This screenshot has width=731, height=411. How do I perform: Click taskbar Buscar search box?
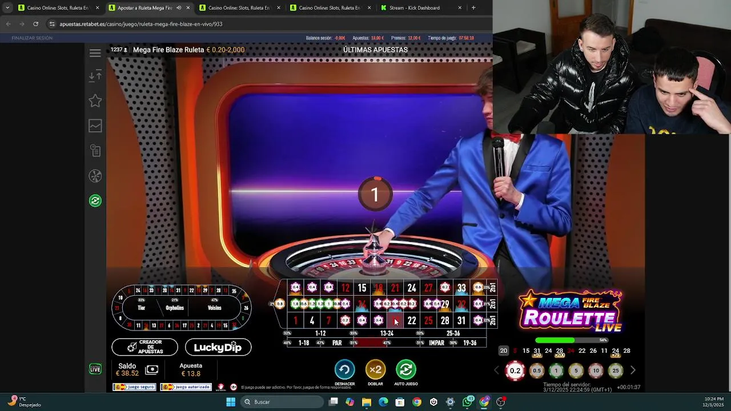pyautogui.click(x=282, y=402)
